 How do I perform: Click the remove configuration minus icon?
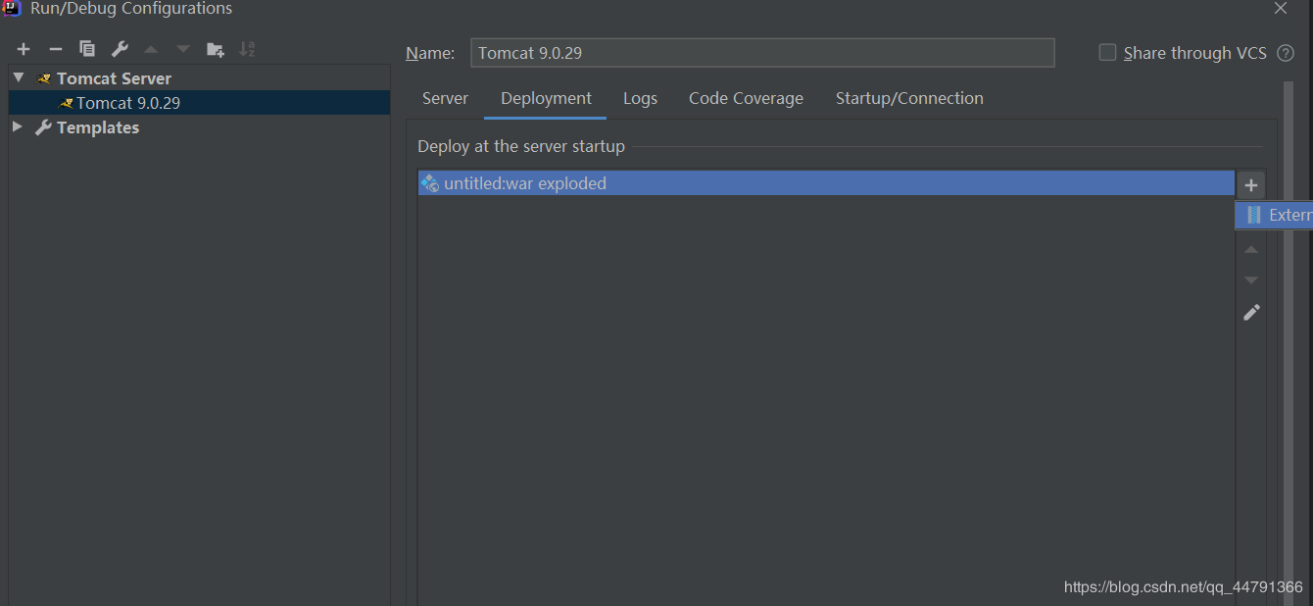click(x=56, y=49)
